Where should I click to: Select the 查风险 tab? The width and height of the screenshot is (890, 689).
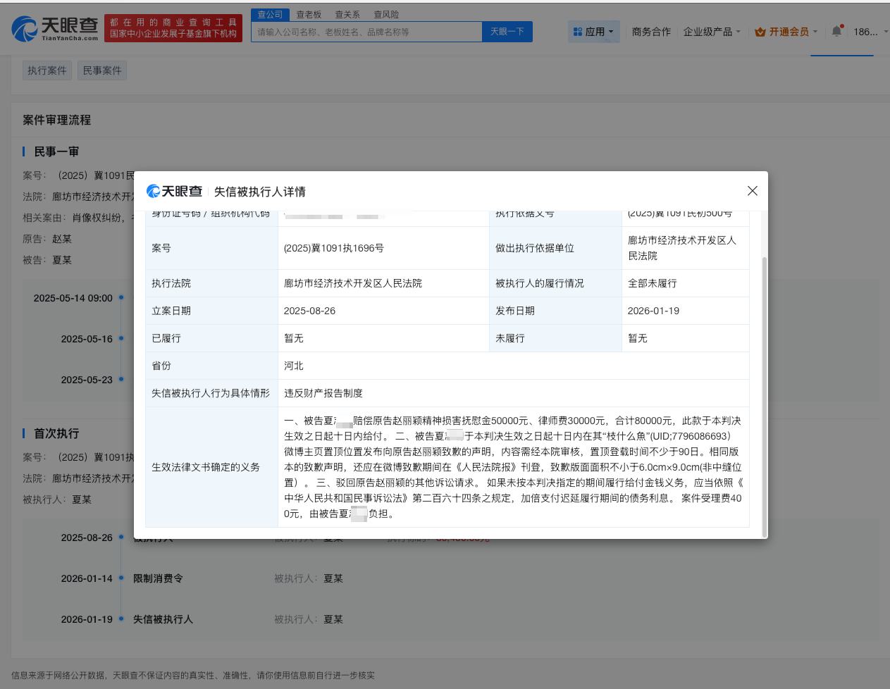[x=385, y=14]
